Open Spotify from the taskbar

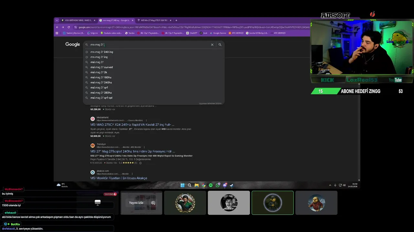[211, 185]
